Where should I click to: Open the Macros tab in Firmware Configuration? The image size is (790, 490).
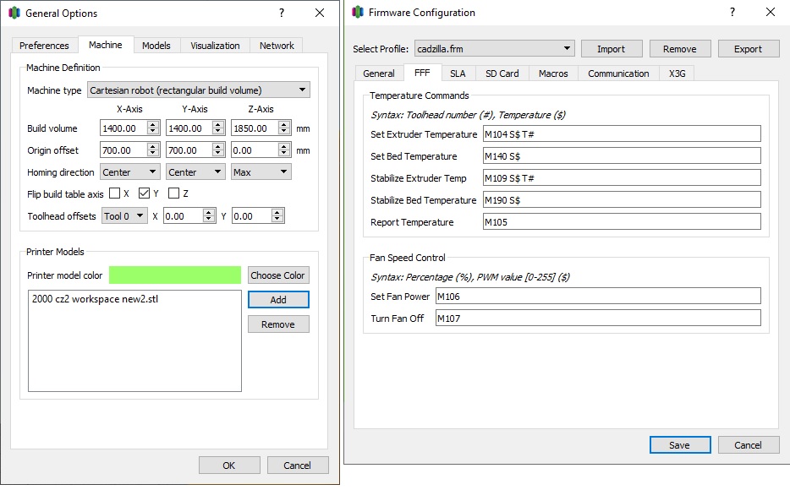click(x=553, y=73)
